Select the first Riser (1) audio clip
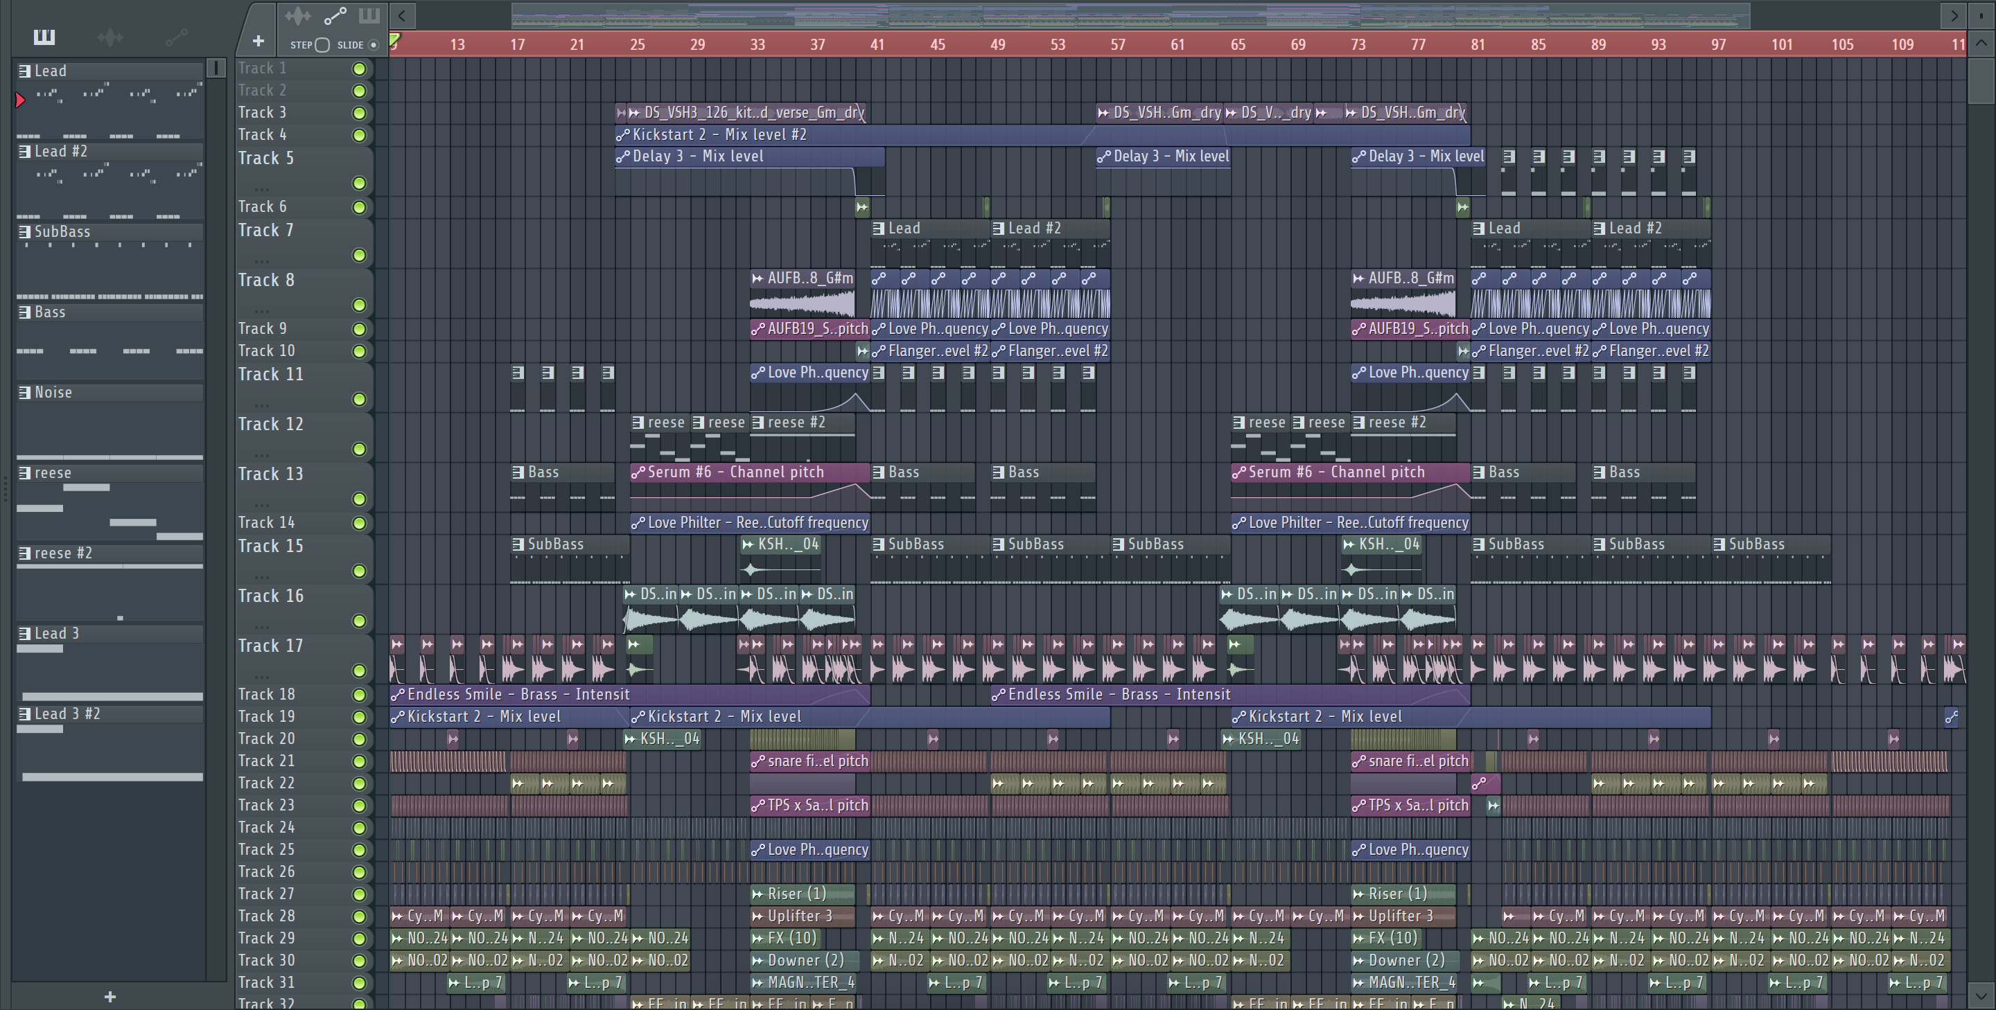Viewport: 1996px width, 1010px height. [802, 894]
